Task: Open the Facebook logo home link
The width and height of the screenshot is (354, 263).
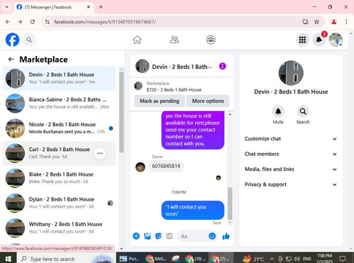Action: coord(12,40)
